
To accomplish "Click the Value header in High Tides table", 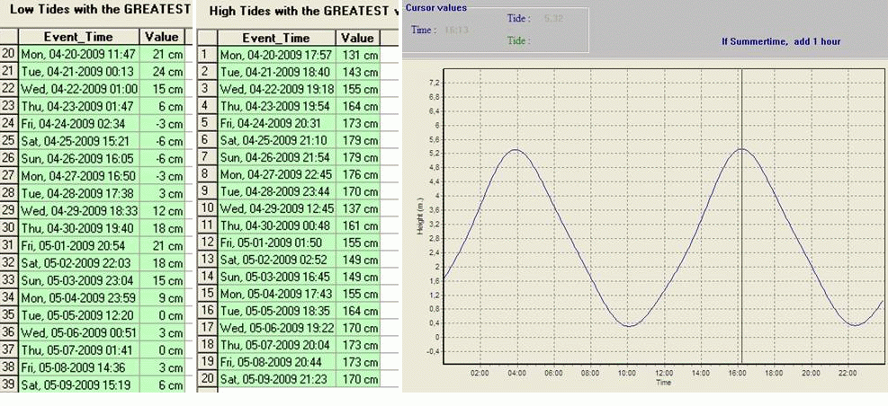I will tap(357, 38).
